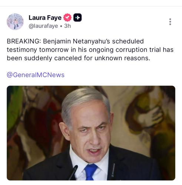Click the pink verified checkmark badge
Screen dimensions: 182x185
click(67, 17)
